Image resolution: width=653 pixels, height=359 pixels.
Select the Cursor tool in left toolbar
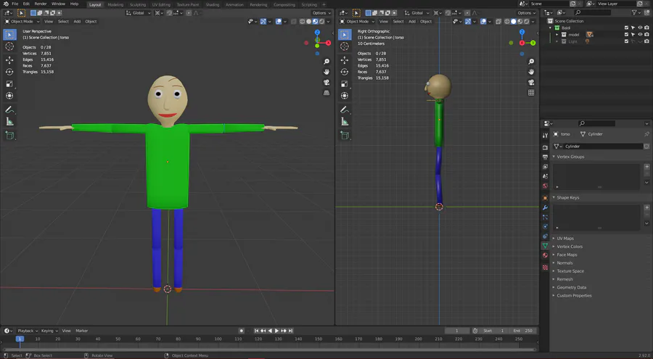(x=9, y=46)
